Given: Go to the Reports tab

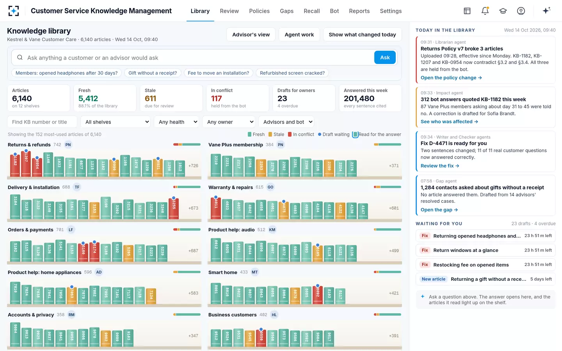Looking at the screenshot, I should 359,11.
